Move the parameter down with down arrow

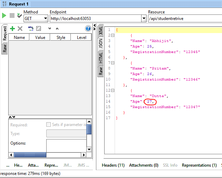point(50,29)
